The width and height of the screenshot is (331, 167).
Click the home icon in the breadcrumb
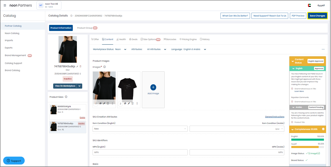(x=72, y=16)
